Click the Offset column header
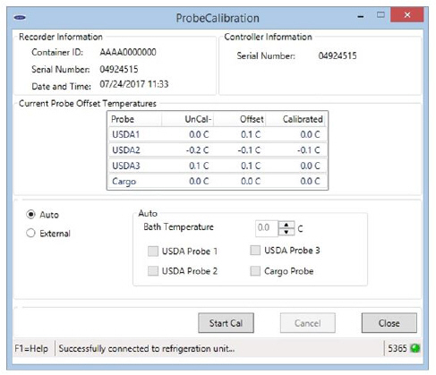 240,119
